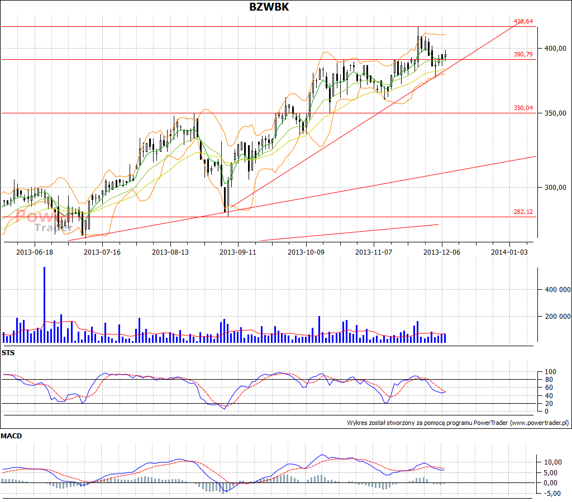Click the STS indicator label

8,353
